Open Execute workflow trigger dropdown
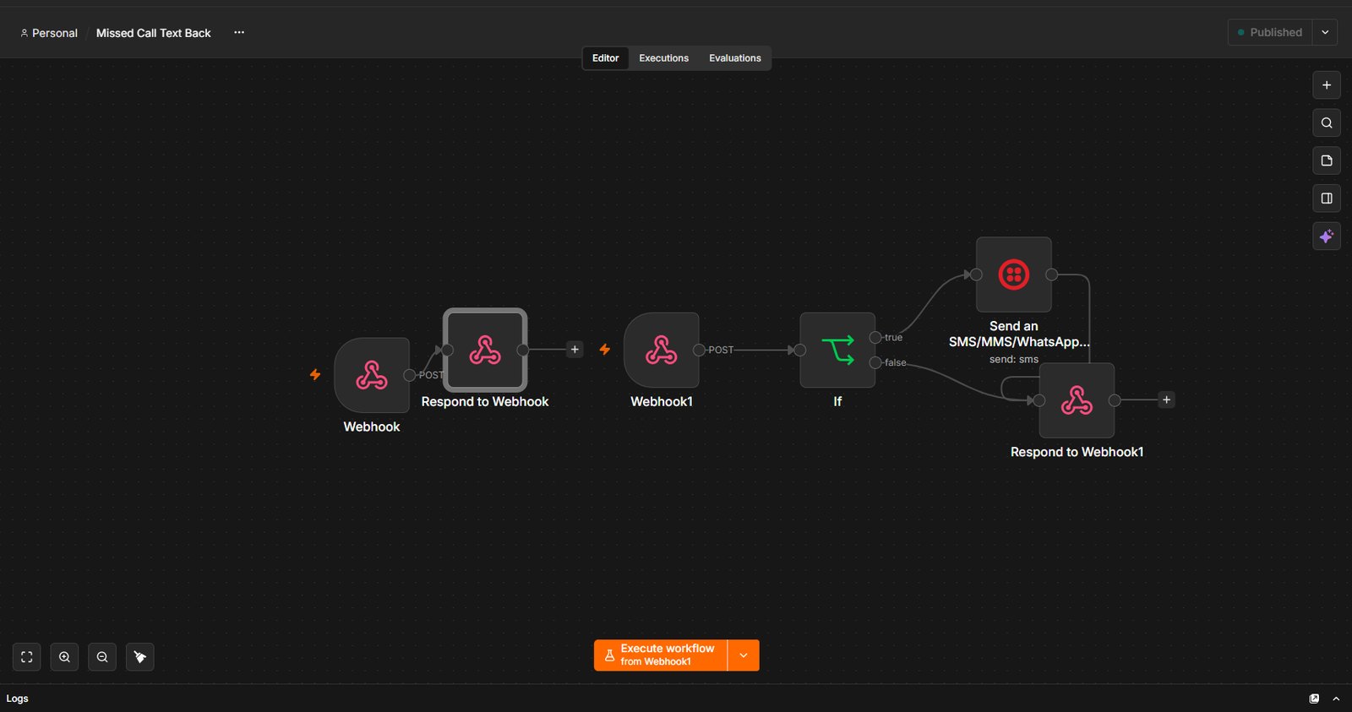 click(x=744, y=655)
